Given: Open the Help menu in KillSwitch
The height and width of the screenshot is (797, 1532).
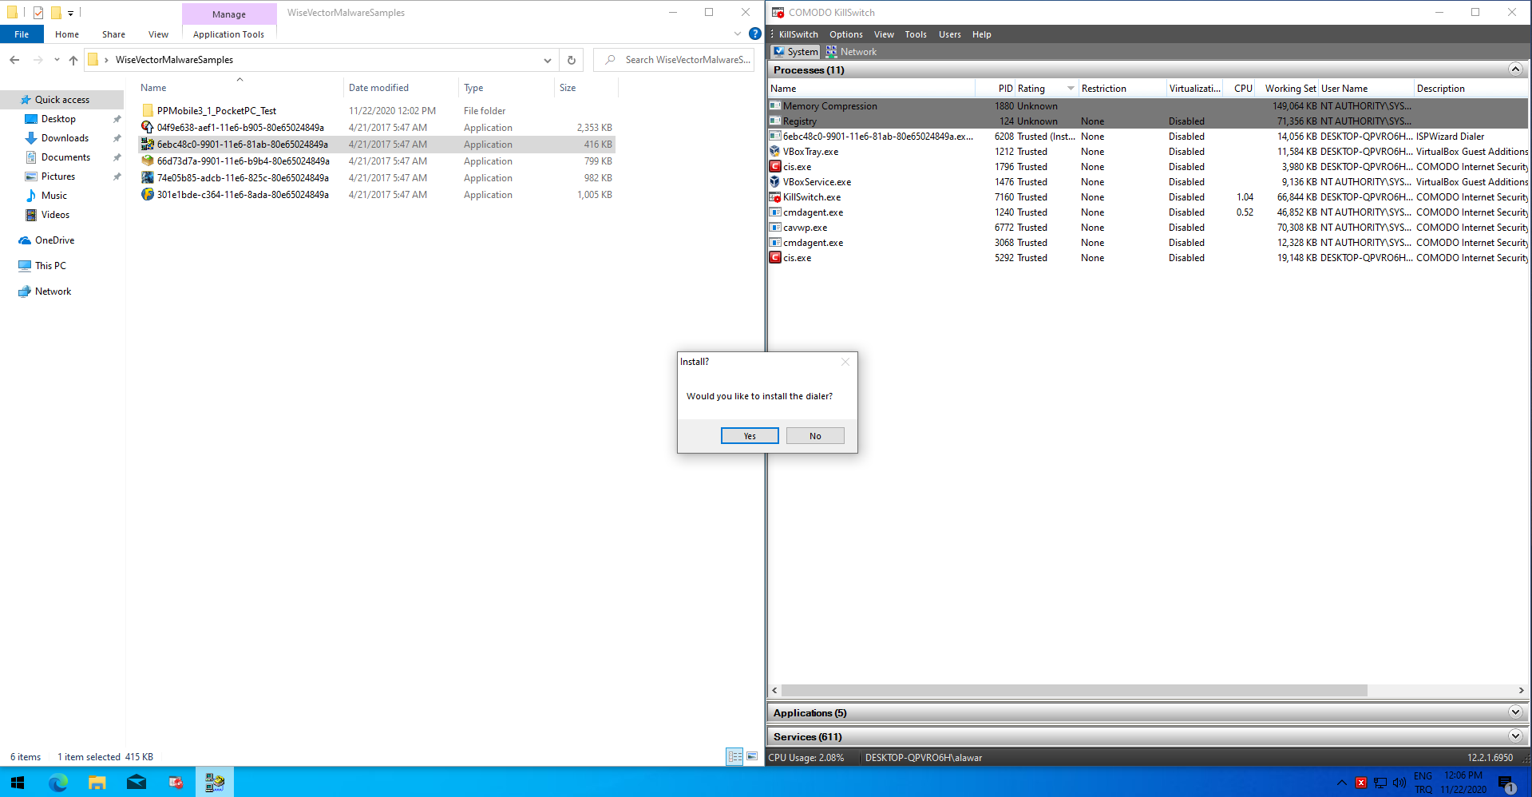Looking at the screenshot, I should (982, 34).
